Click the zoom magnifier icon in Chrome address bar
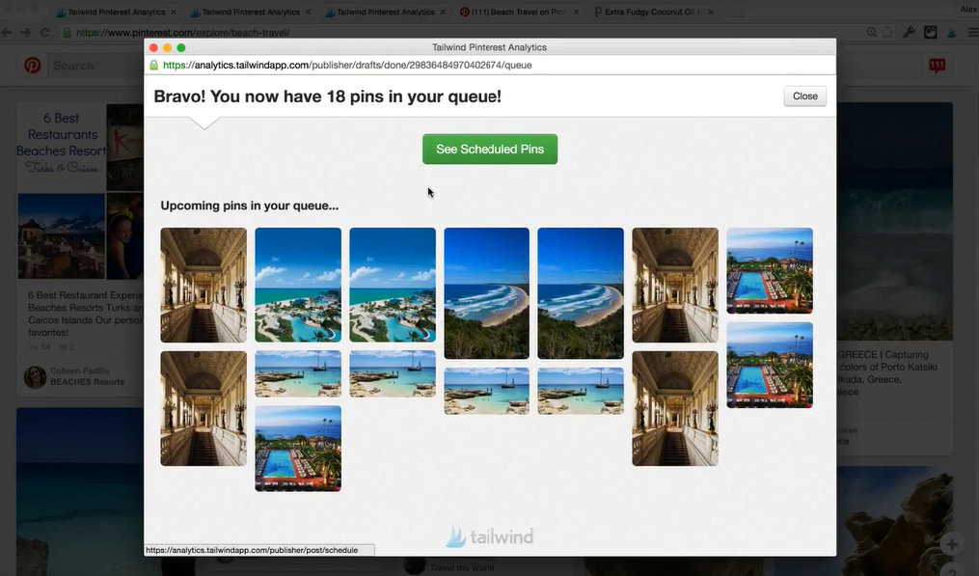 [x=872, y=33]
